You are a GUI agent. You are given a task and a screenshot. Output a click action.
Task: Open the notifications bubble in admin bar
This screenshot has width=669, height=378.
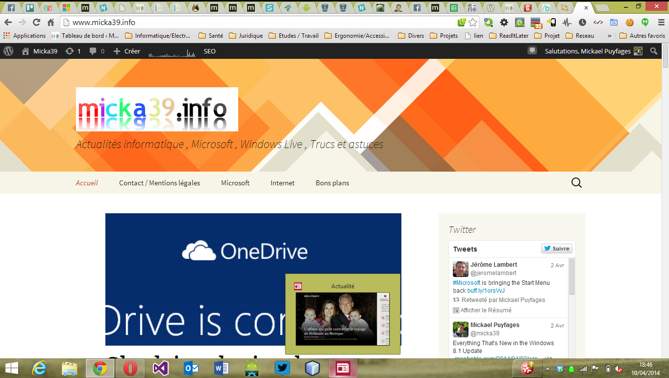click(x=532, y=50)
